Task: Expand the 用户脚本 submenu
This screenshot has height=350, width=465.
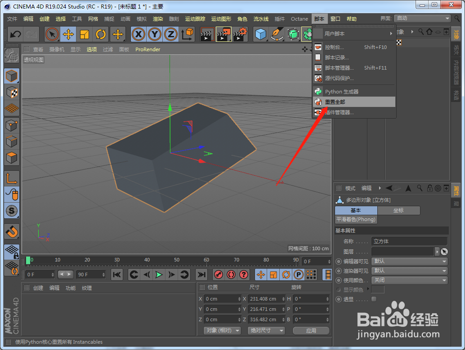Action: (x=354, y=34)
